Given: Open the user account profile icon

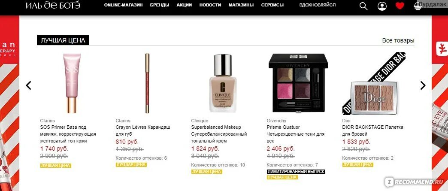Looking at the screenshot, I should click(x=382, y=6).
